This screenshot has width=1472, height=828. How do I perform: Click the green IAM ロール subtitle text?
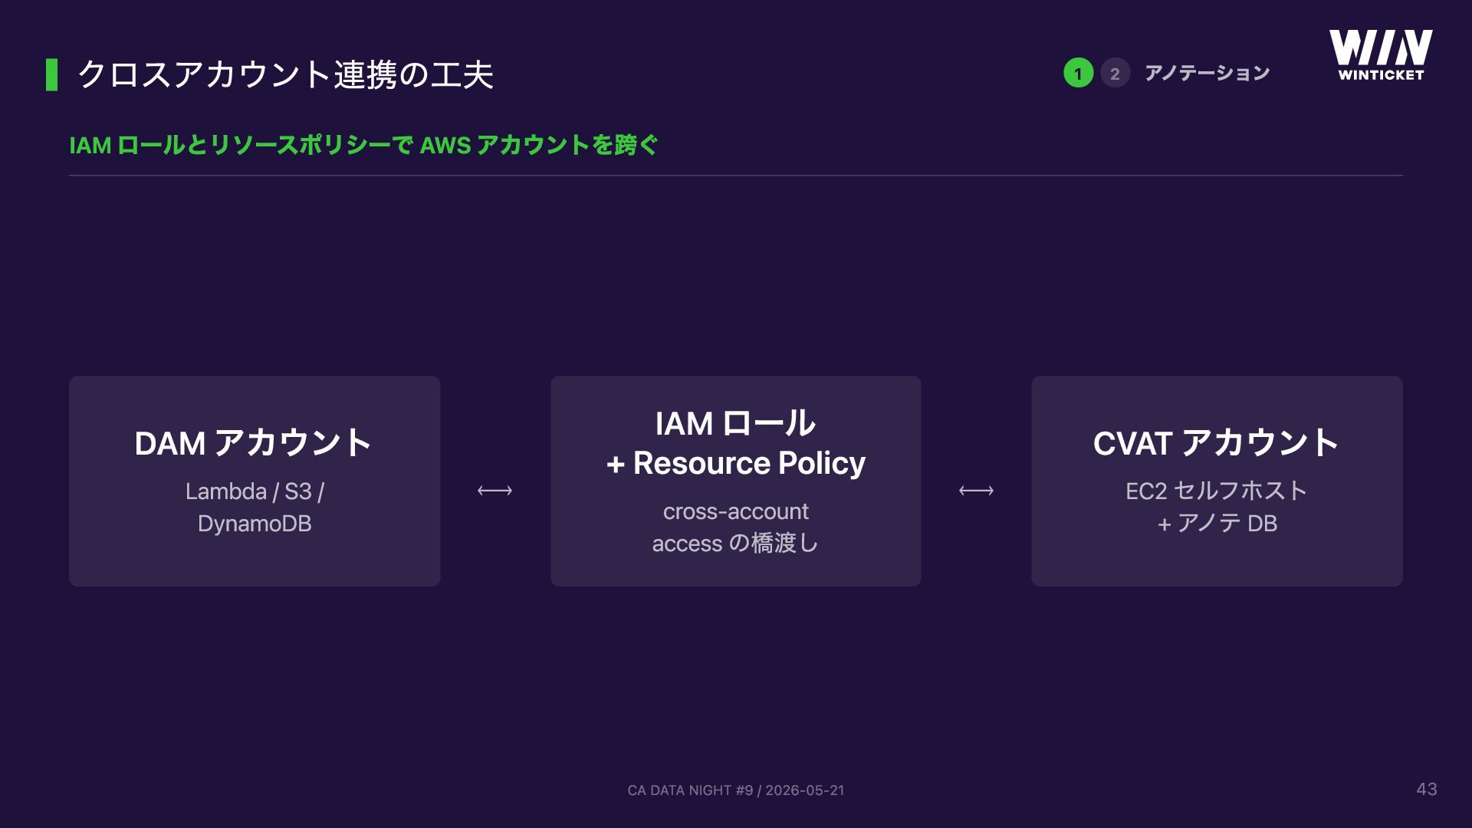coord(363,144)
